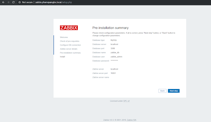211x122 pixels.
Task: Click the Pre-installation summary heading
Action: 110,28
